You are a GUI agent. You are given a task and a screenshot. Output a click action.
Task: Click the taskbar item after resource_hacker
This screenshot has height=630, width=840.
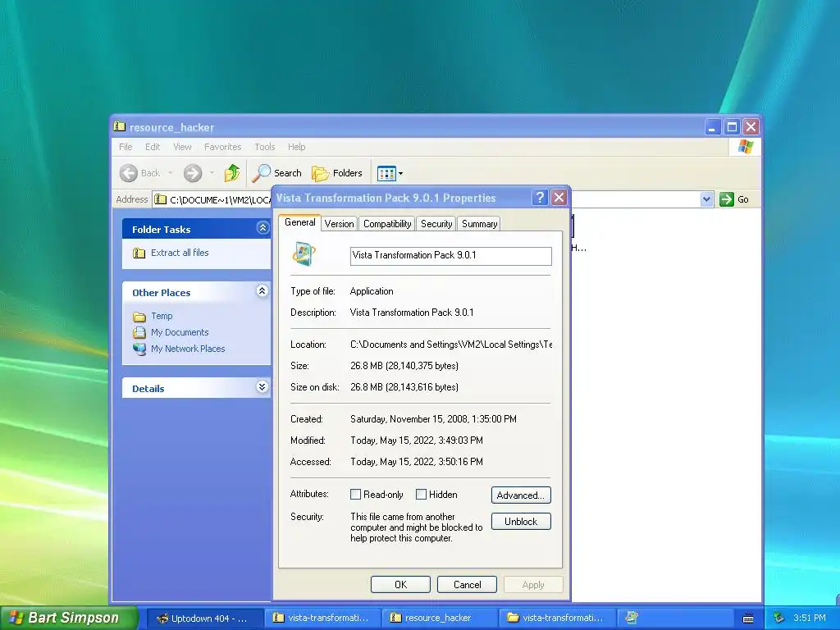(x=556, y=618)
